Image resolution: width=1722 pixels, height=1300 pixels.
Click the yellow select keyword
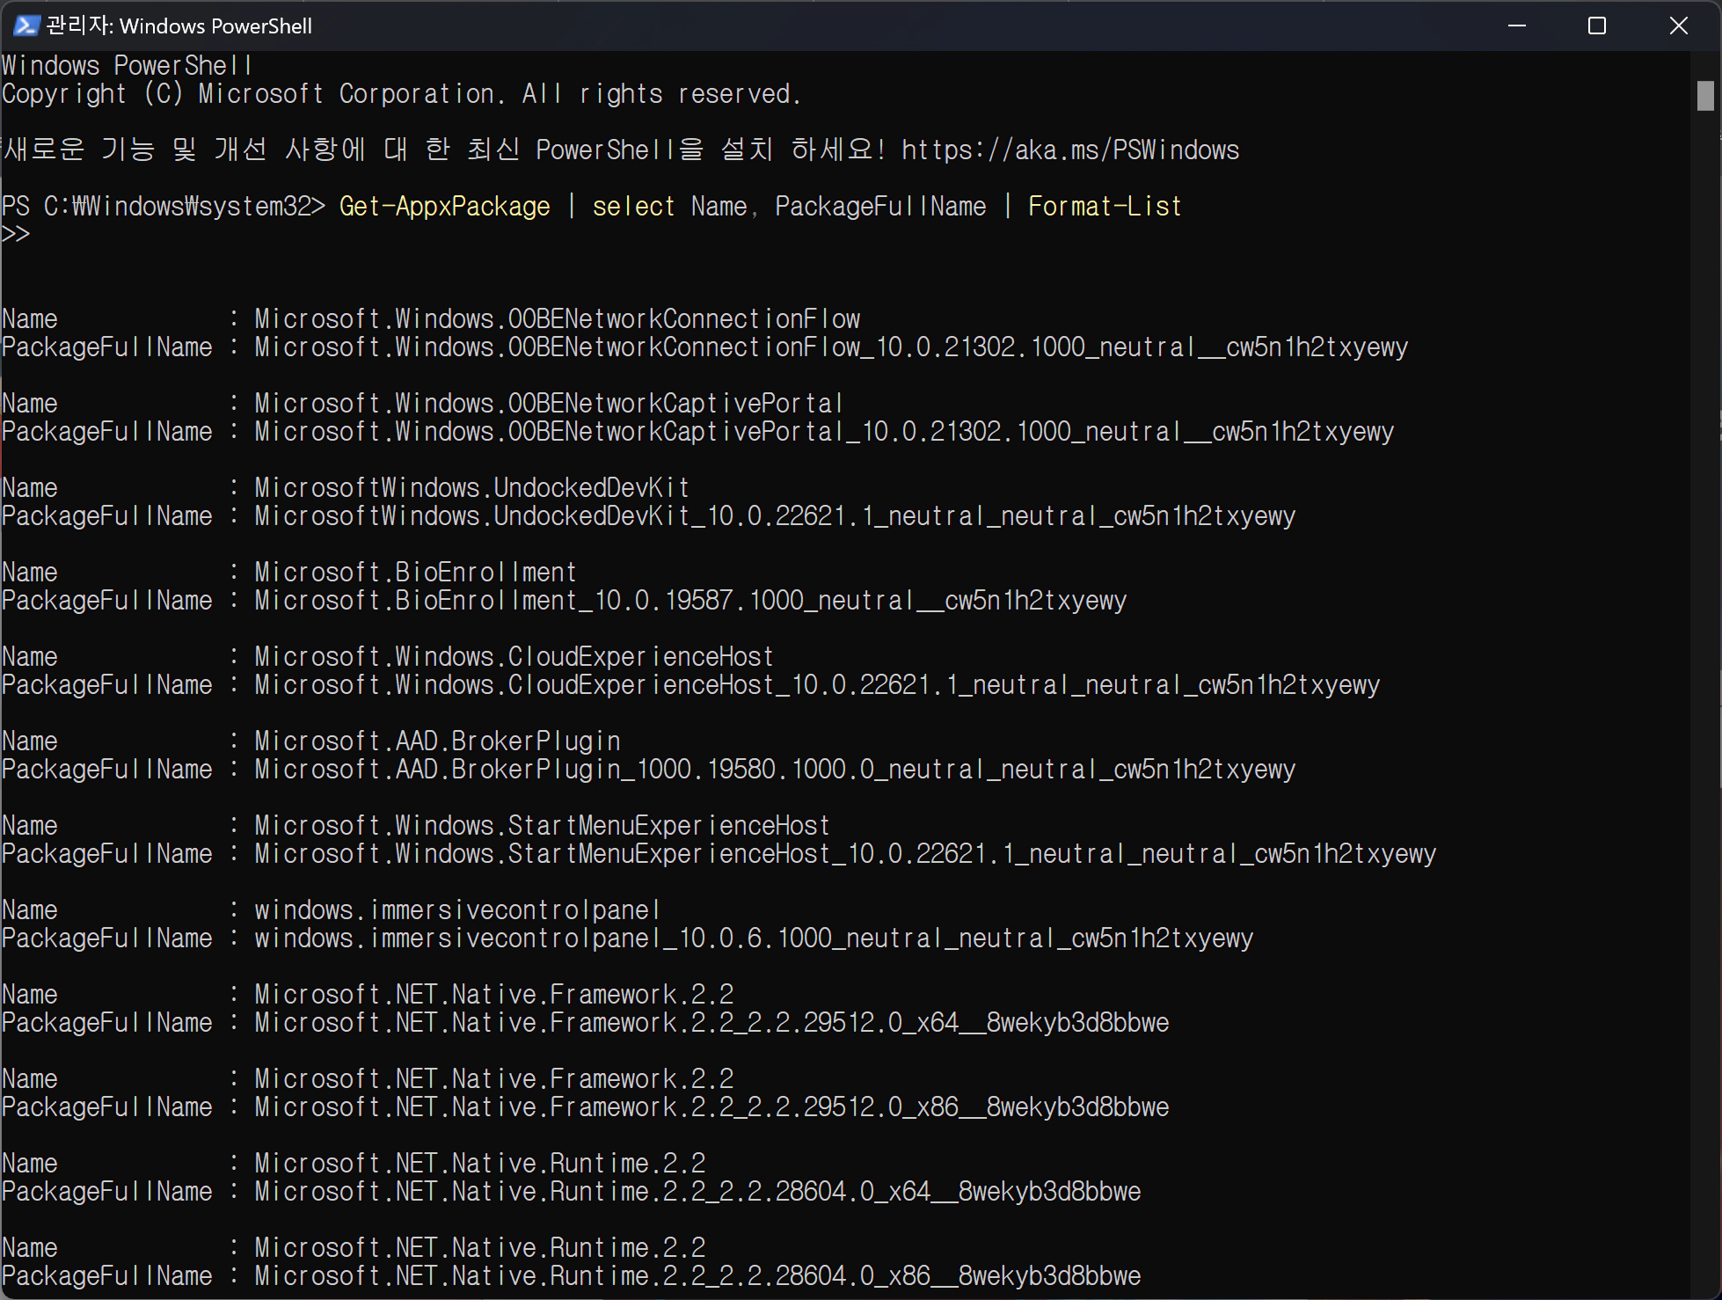(x=633, y=206)
